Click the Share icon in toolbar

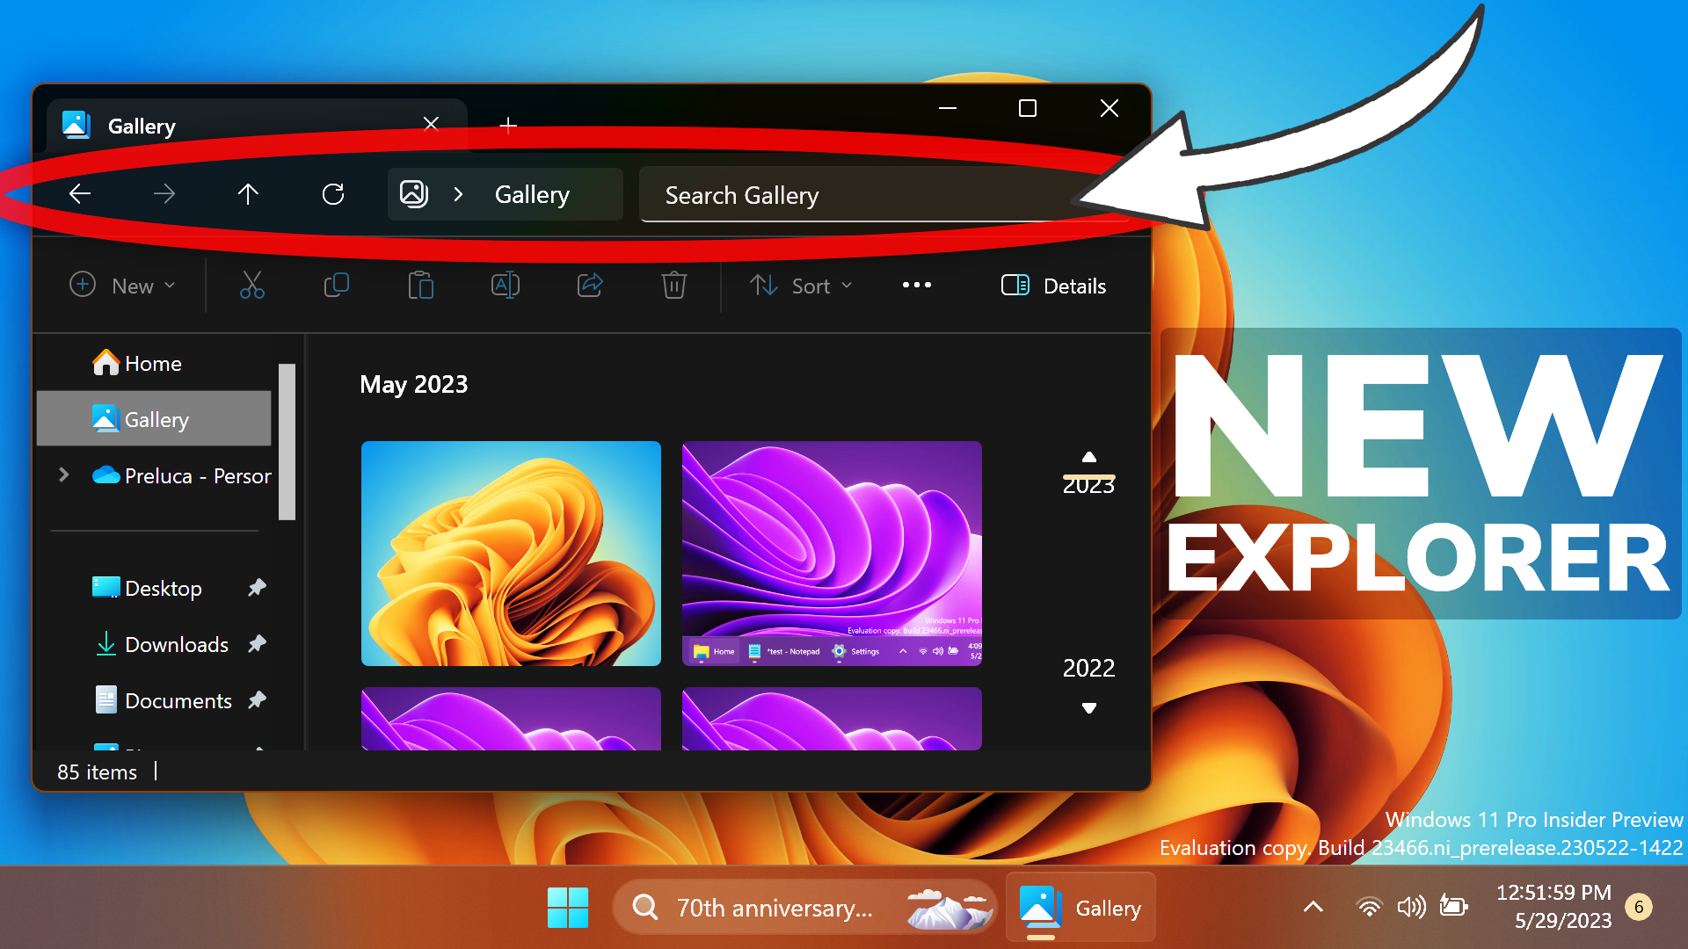click(x=590, y=286)
